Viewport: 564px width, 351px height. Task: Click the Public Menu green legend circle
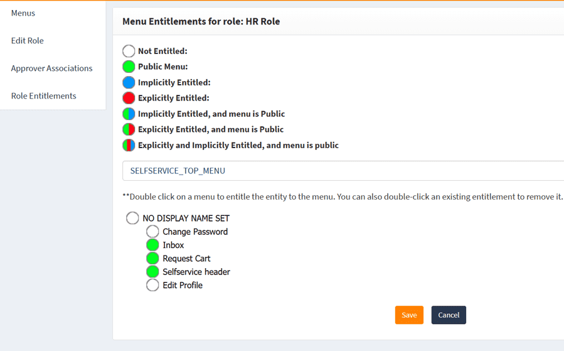point(129,67)
